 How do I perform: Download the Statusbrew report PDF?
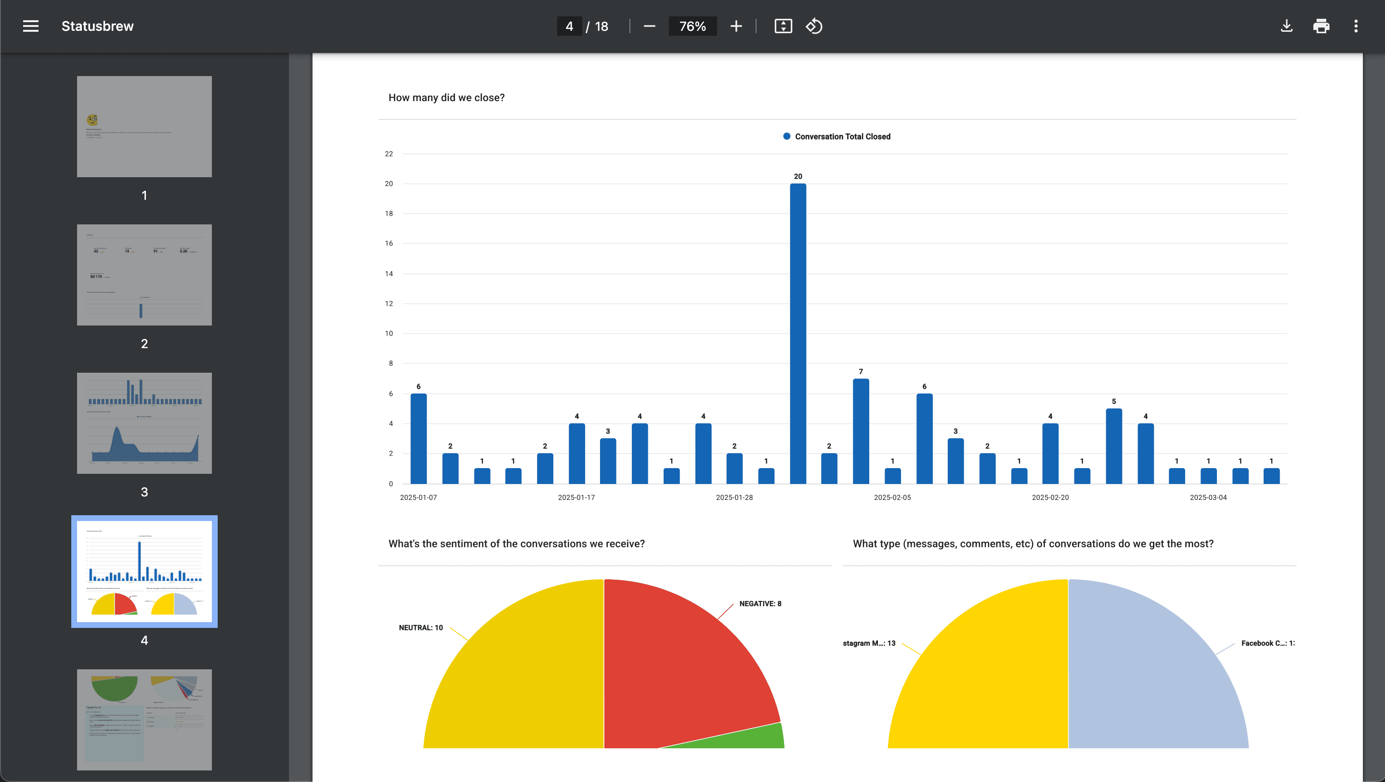pyautogui.click(x=1287, y=26)
